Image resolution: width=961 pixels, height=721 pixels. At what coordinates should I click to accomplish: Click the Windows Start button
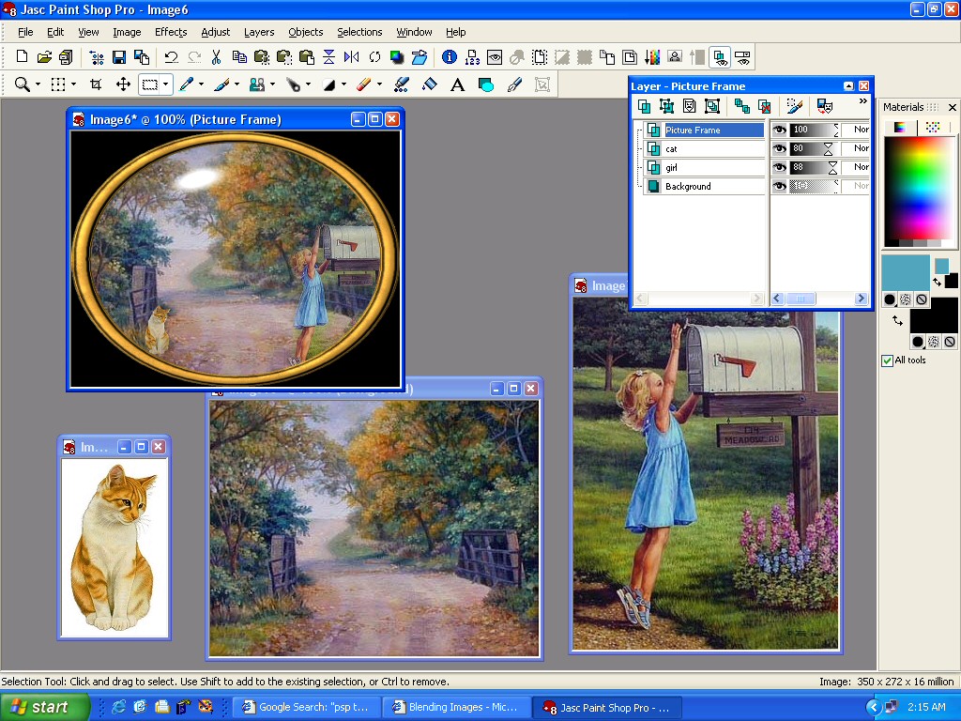point(45,707)
